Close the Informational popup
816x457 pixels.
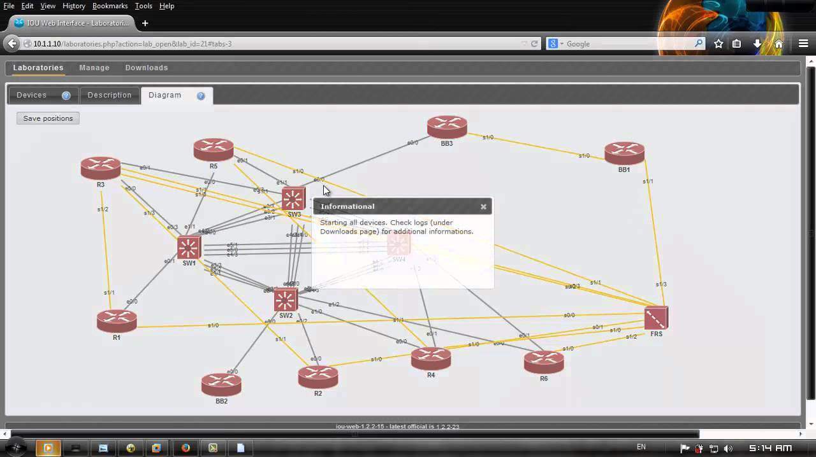tap(483, 206)
